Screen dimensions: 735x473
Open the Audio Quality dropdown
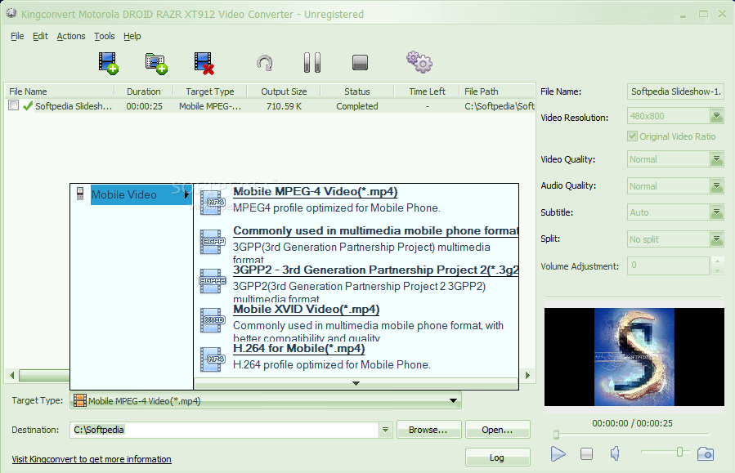click(x=717, y=186)
